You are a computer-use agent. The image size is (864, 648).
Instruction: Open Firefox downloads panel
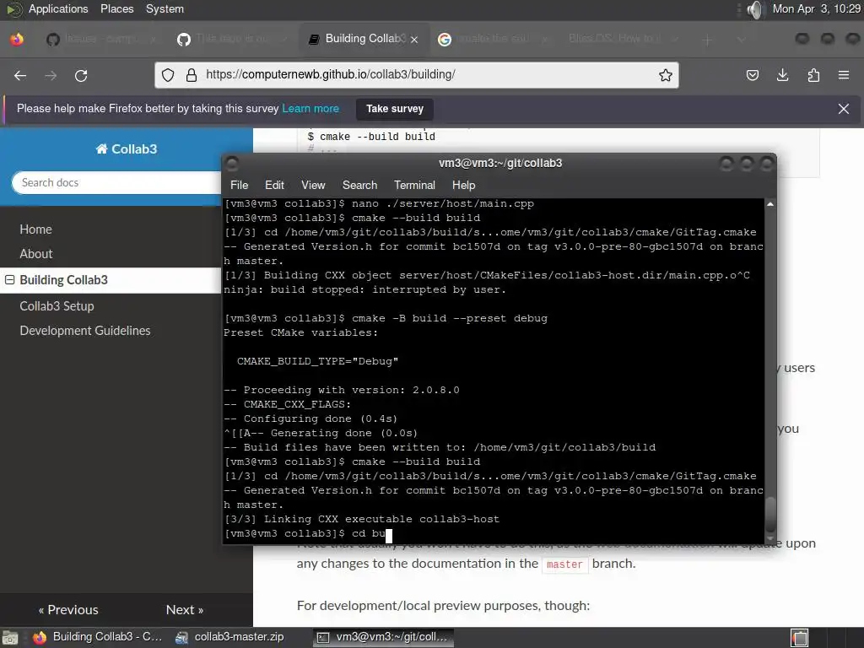(x=782, y=75)
